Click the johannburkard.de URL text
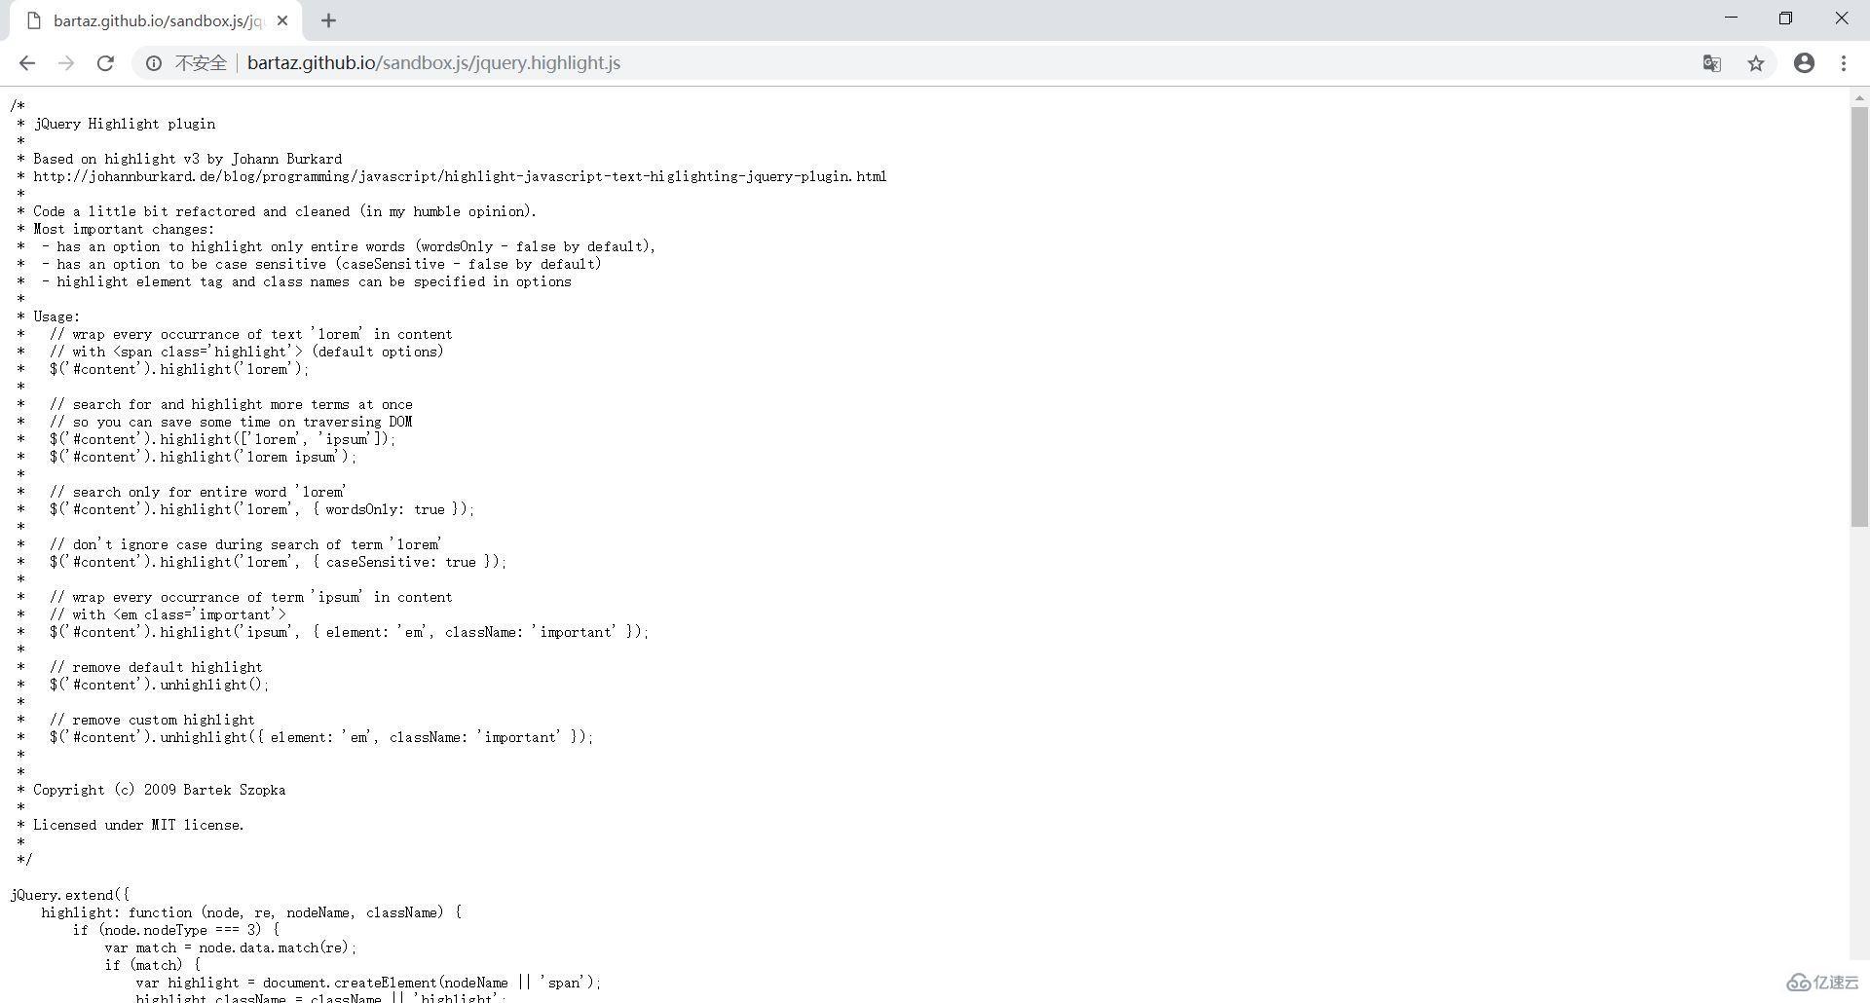Viewport: 1870px width, 1003px height. pyautogui.click(x=460, y=176)
